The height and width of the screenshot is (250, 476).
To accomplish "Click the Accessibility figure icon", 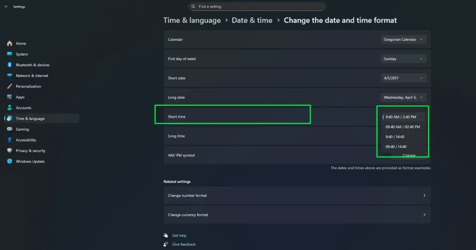I will 10,140.
